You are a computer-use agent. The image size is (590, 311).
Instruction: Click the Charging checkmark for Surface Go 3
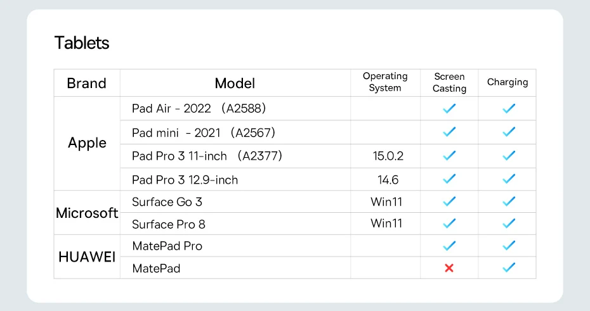(508, 201)
